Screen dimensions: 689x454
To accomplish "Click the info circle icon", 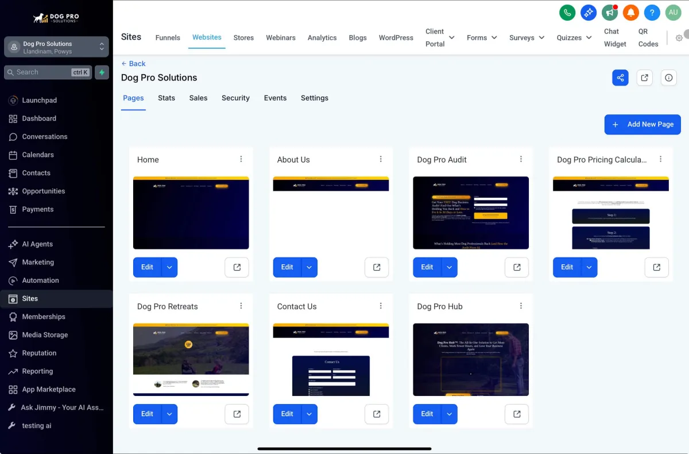I will point(668,78).
